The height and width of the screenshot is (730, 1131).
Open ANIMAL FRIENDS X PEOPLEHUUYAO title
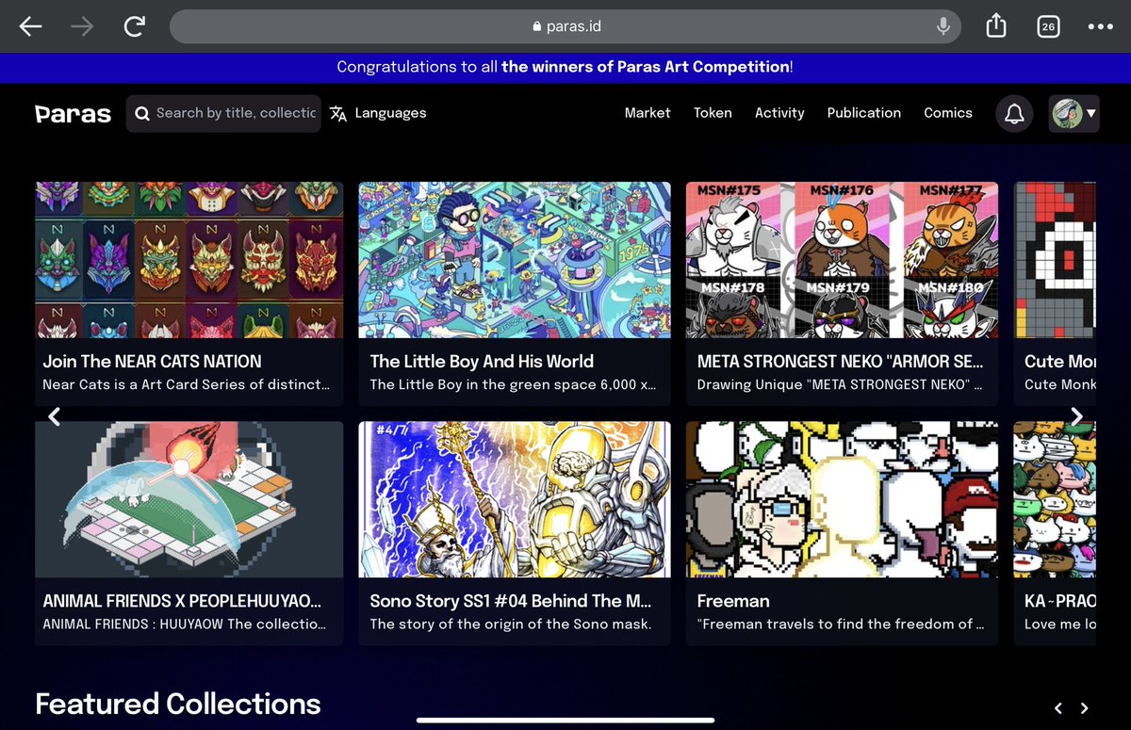click(x=183, y=601)
